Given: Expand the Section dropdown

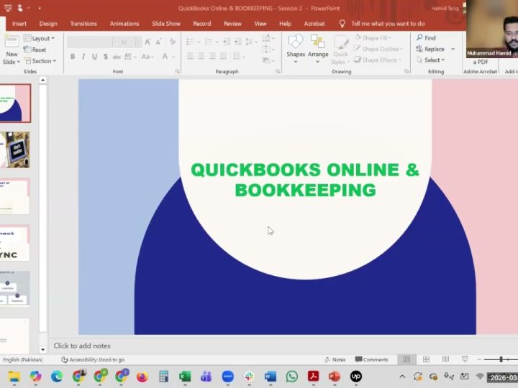Looking at the screenshot, I should tap(41, 61).
